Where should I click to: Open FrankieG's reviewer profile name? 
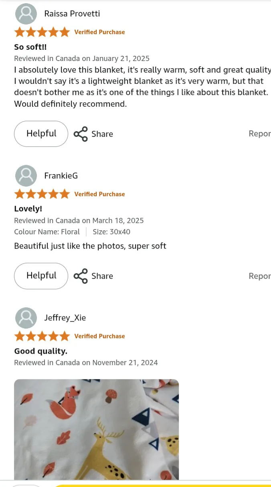(x=61, y=176)
